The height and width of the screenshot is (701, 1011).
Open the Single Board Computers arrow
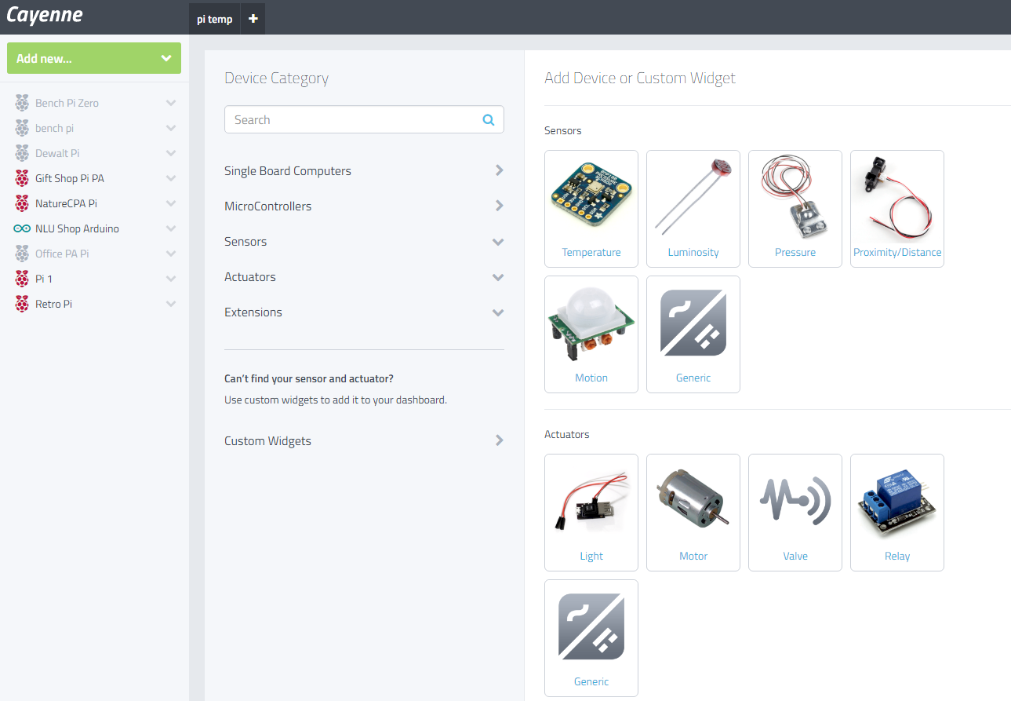(x=500, y=170)
